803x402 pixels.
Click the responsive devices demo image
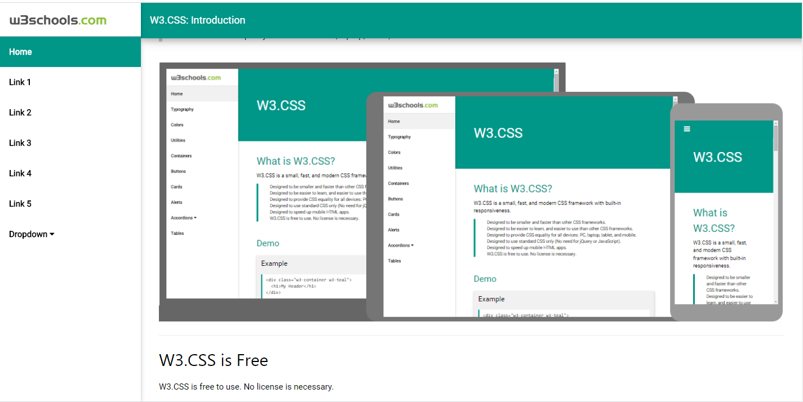pos(471,192)
